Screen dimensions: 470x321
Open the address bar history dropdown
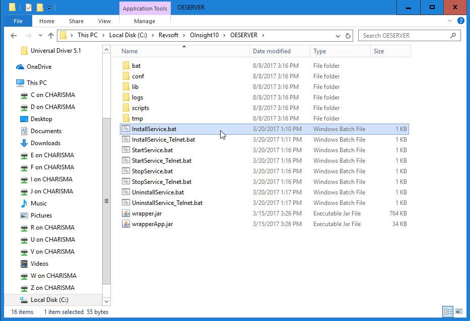click(338, 36)
